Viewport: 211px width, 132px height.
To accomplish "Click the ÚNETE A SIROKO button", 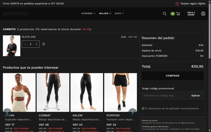I will pos(191,13).
